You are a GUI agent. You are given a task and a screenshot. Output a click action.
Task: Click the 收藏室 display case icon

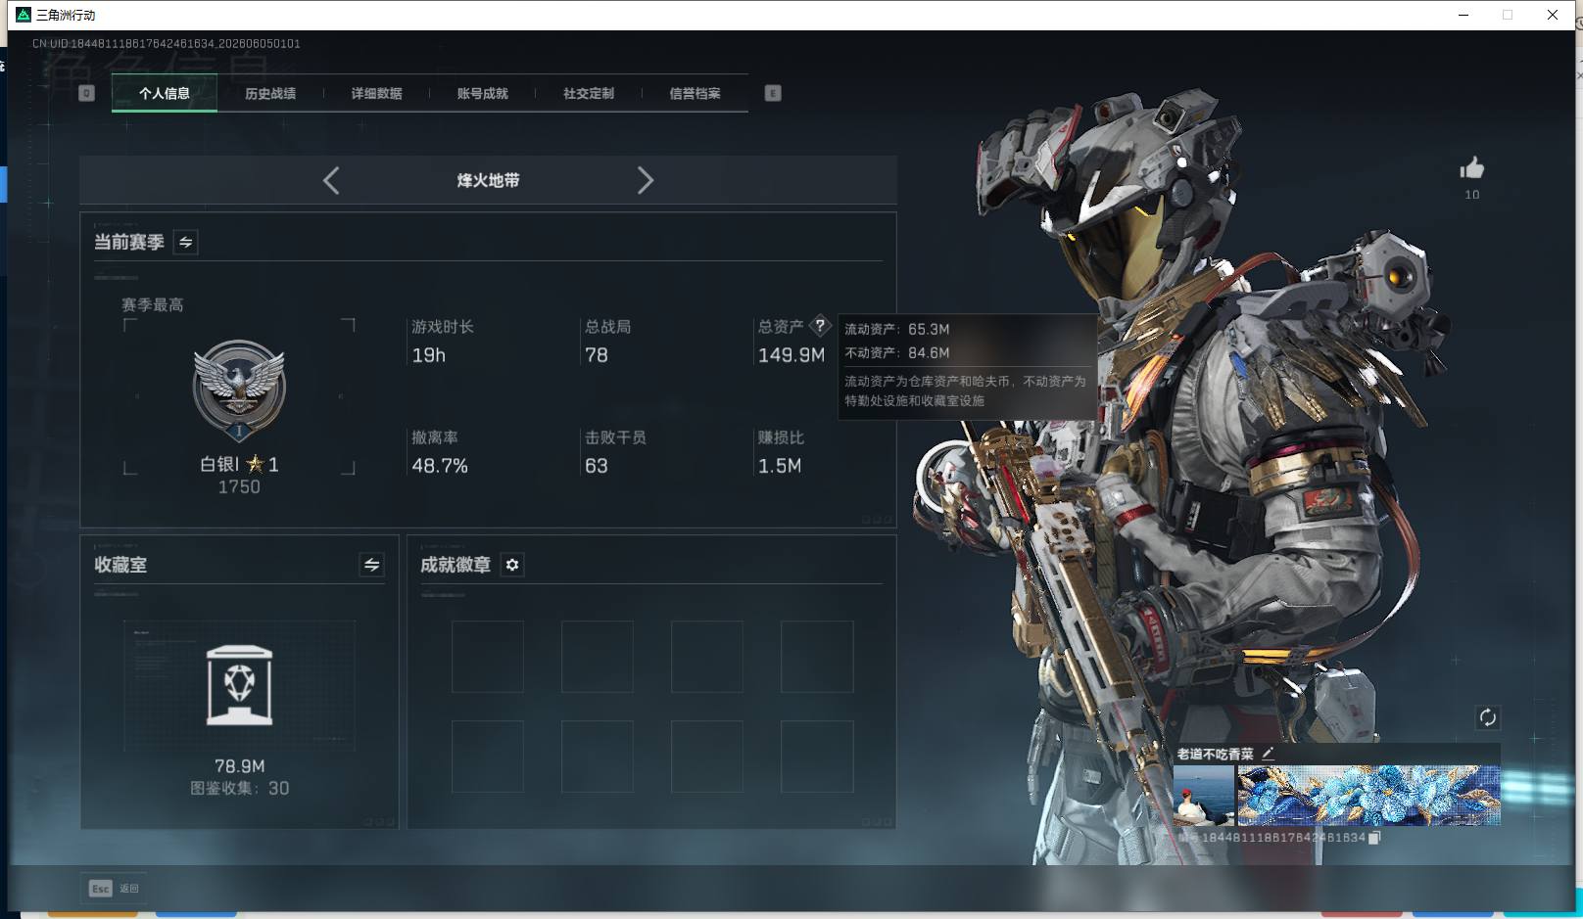[x=240, y=685]
